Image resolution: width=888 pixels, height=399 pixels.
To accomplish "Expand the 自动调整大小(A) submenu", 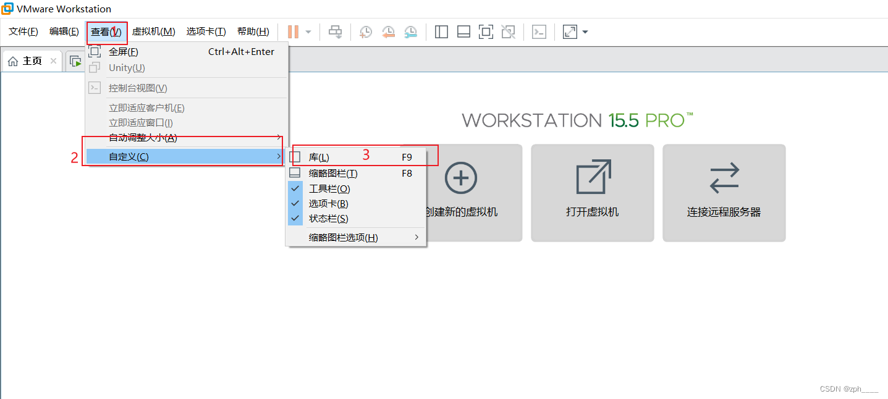I will [187, 138].
